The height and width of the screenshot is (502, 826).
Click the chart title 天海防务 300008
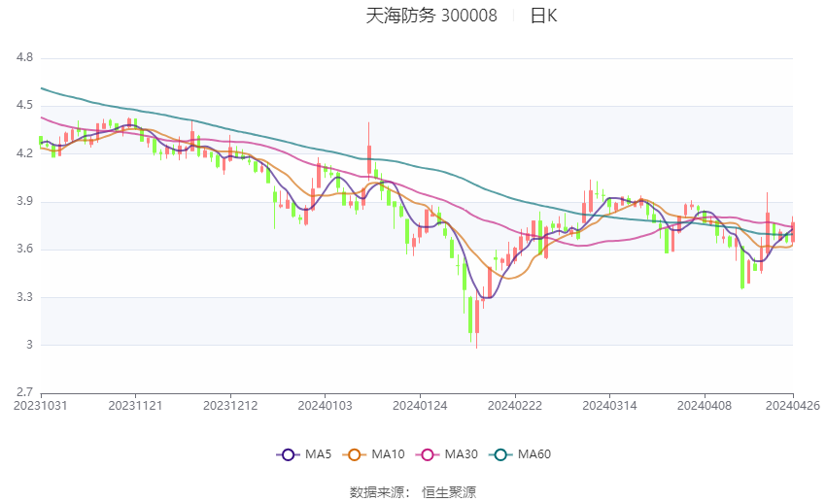point(431,16)
